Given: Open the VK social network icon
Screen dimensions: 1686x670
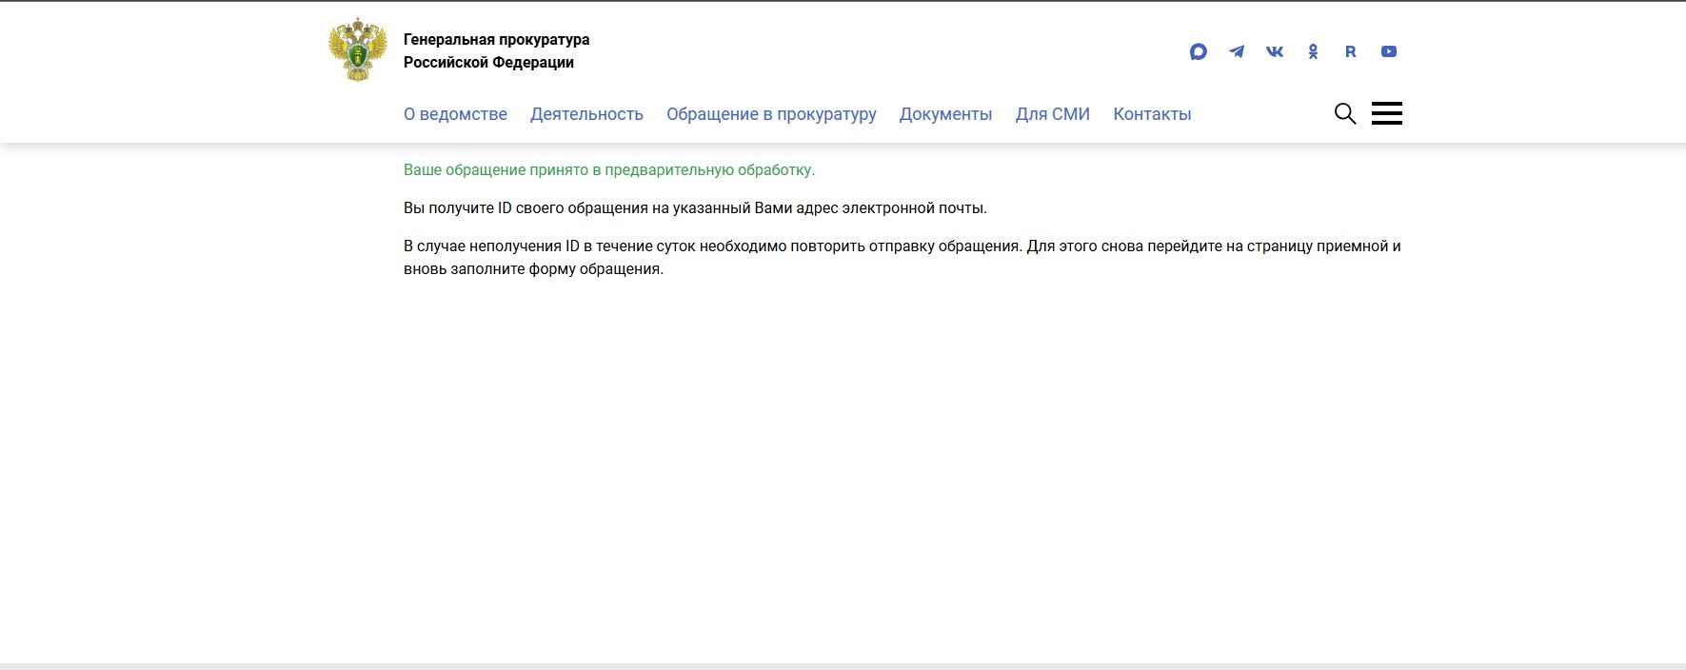Looking at the screenshot, I should pos(1275,51).
